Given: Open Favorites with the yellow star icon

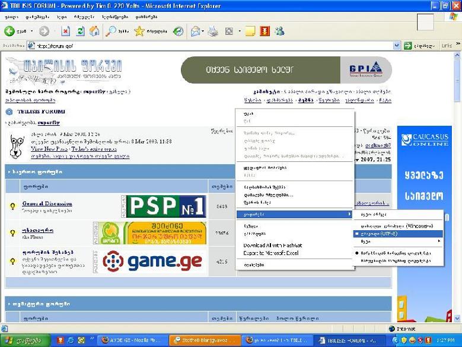Looking at the screenshot, I should pyautogui.click(x=139, y=31).
